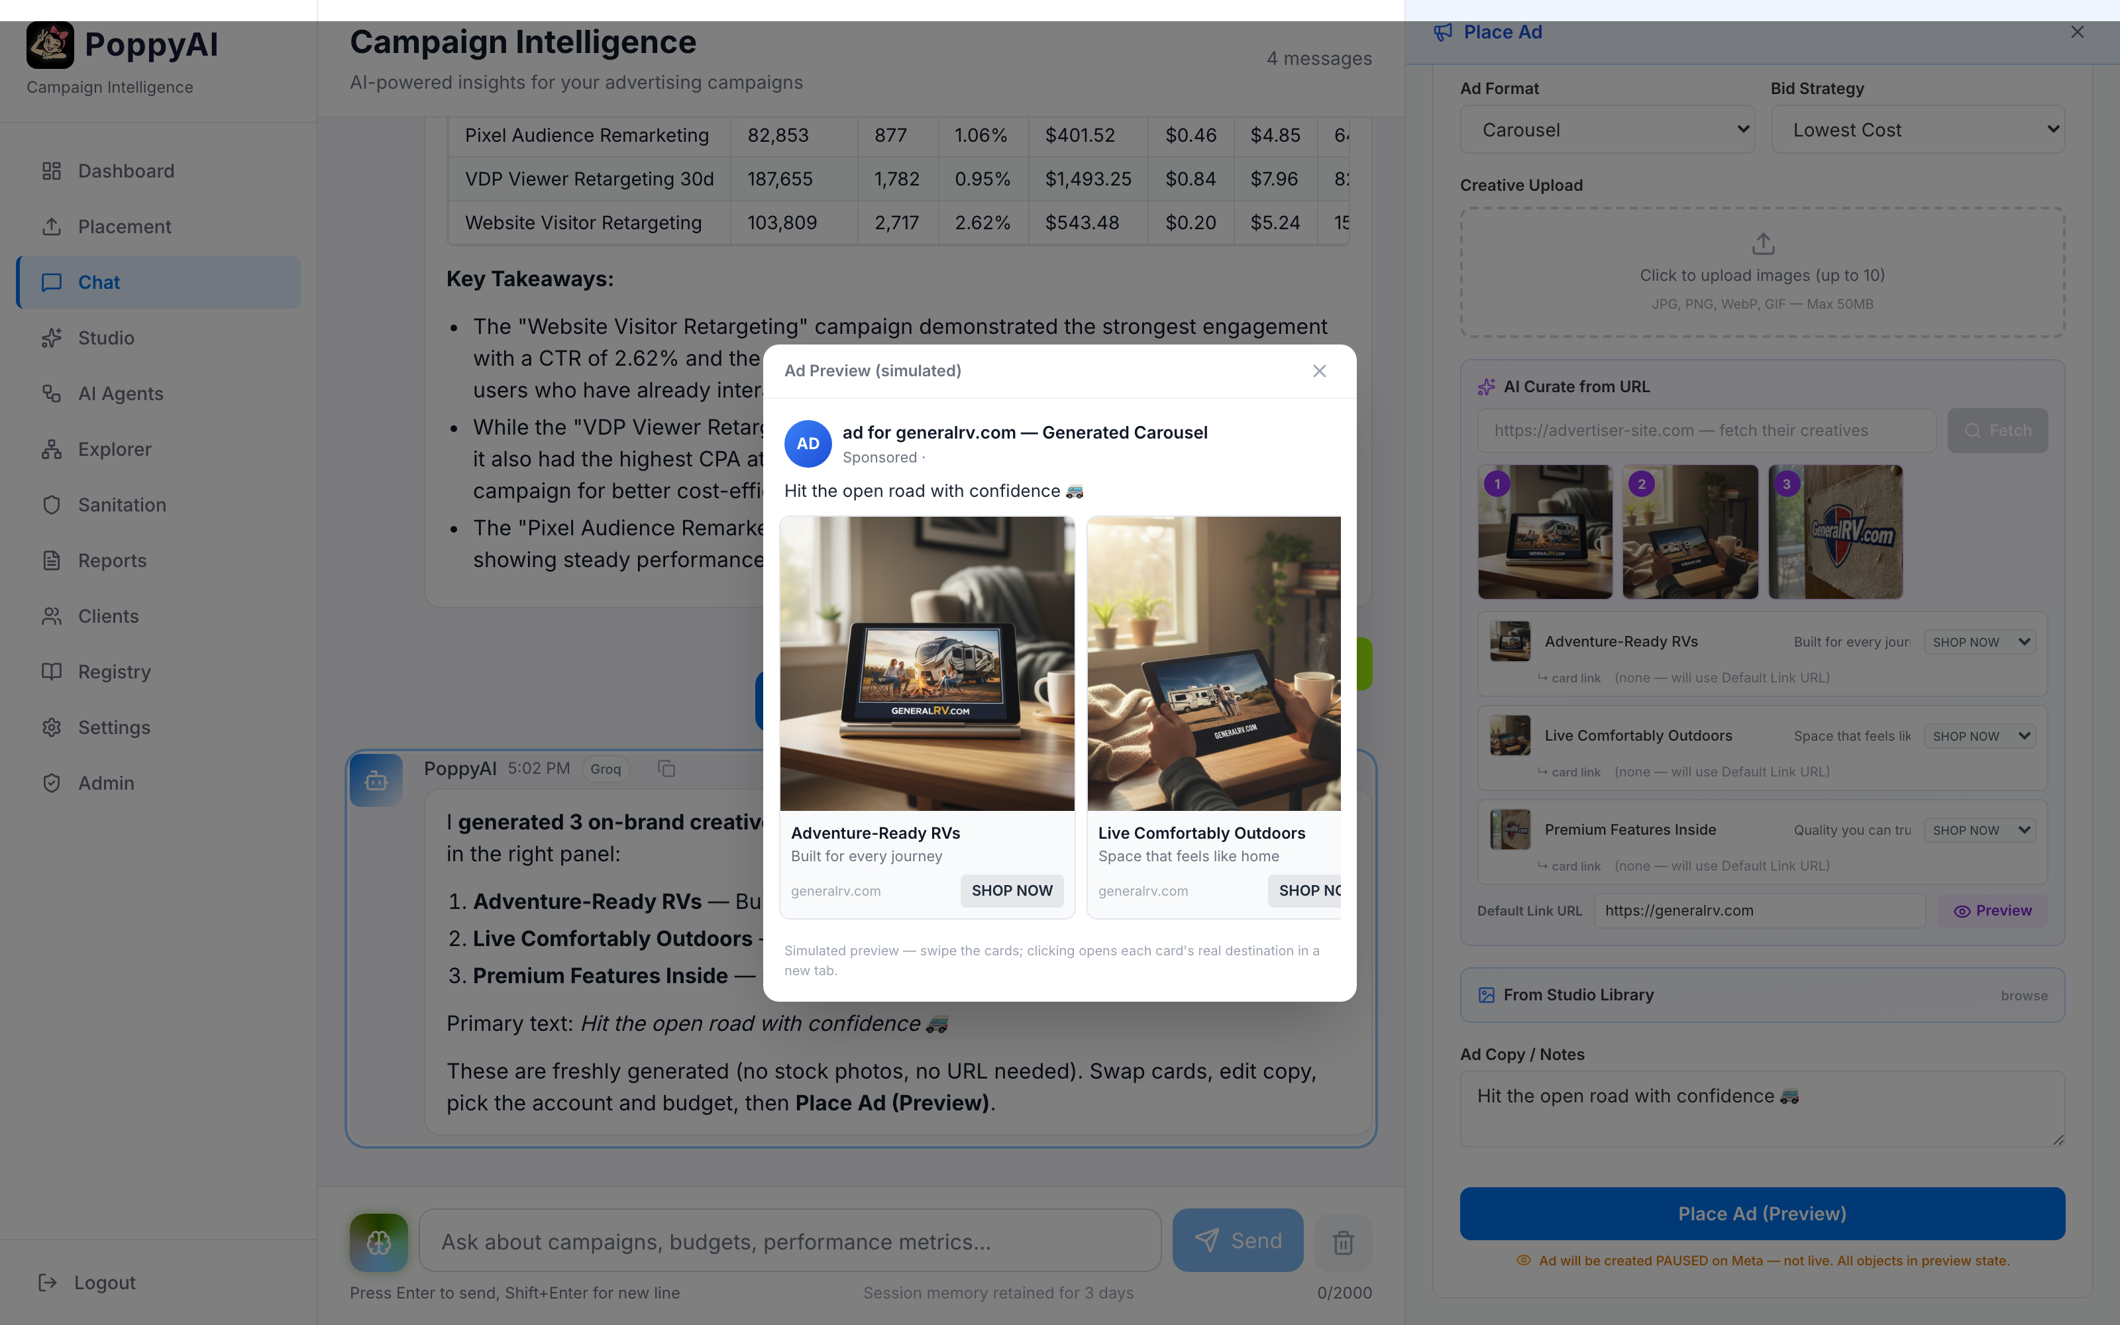Click the PoppyAI bot avatar icon
The width and height of the screenshot is (2120, 1325).
point(376,780)
